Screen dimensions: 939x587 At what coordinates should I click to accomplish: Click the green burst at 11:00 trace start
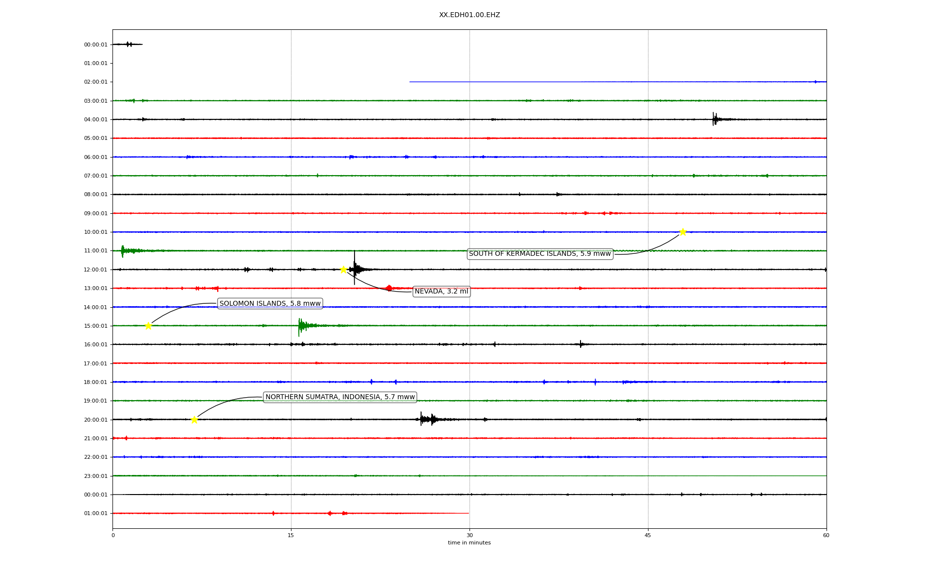(124, 251)
